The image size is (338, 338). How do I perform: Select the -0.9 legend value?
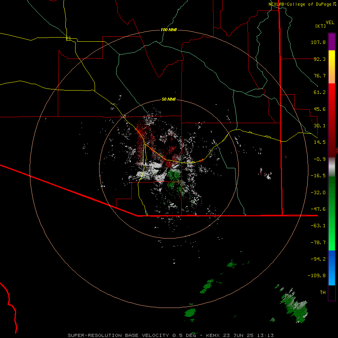click(320, 159)
